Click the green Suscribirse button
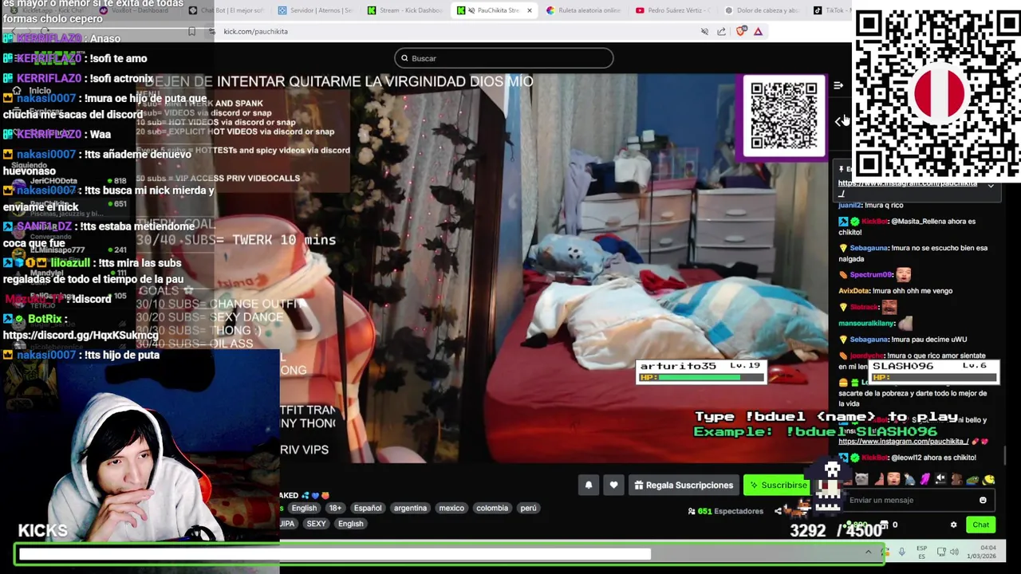Screen dimensions: 1021x574 click(x=777, y=485)
